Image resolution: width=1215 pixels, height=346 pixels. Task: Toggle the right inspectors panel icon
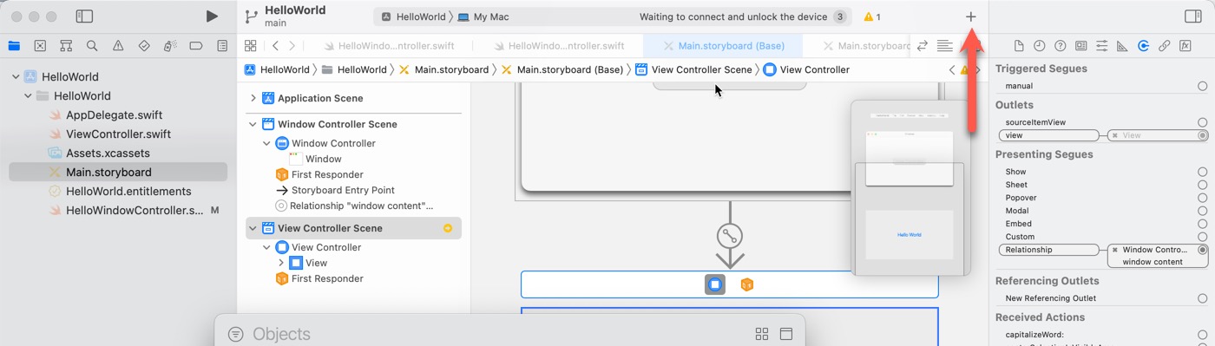coord(1192,16)
